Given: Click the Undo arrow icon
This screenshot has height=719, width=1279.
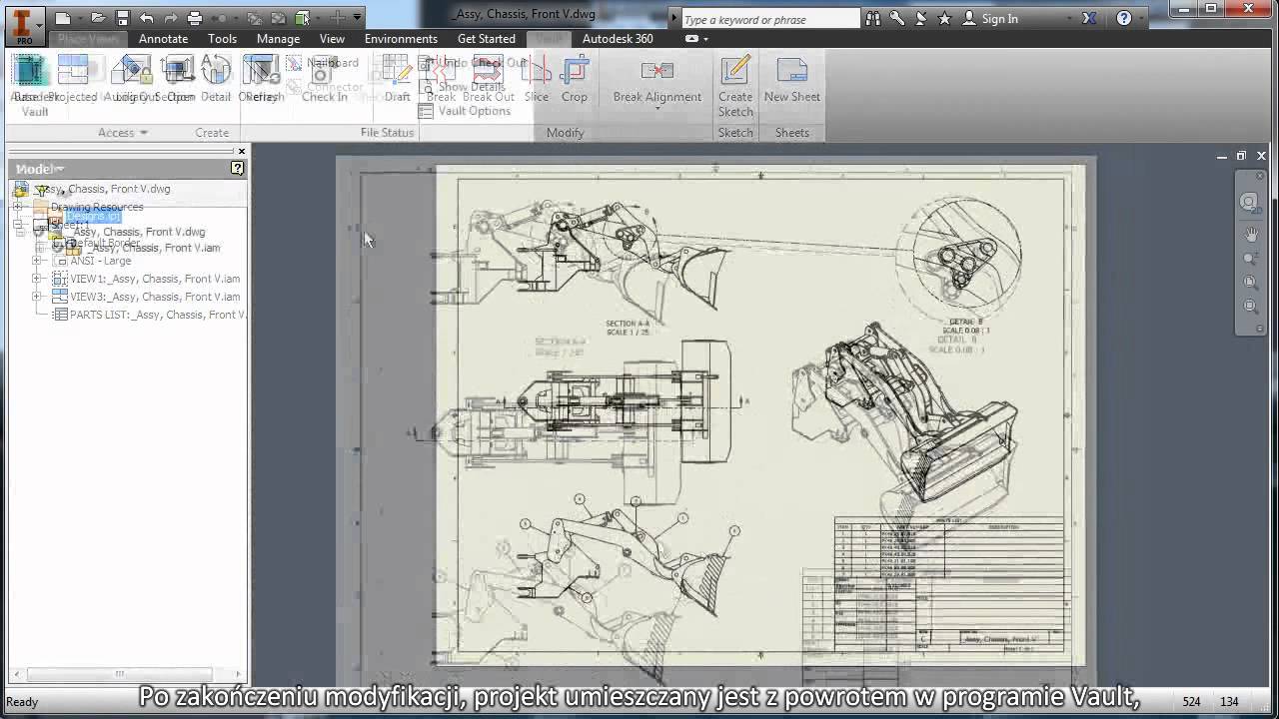Looking at the screenshot, I should tap(147, 18).
